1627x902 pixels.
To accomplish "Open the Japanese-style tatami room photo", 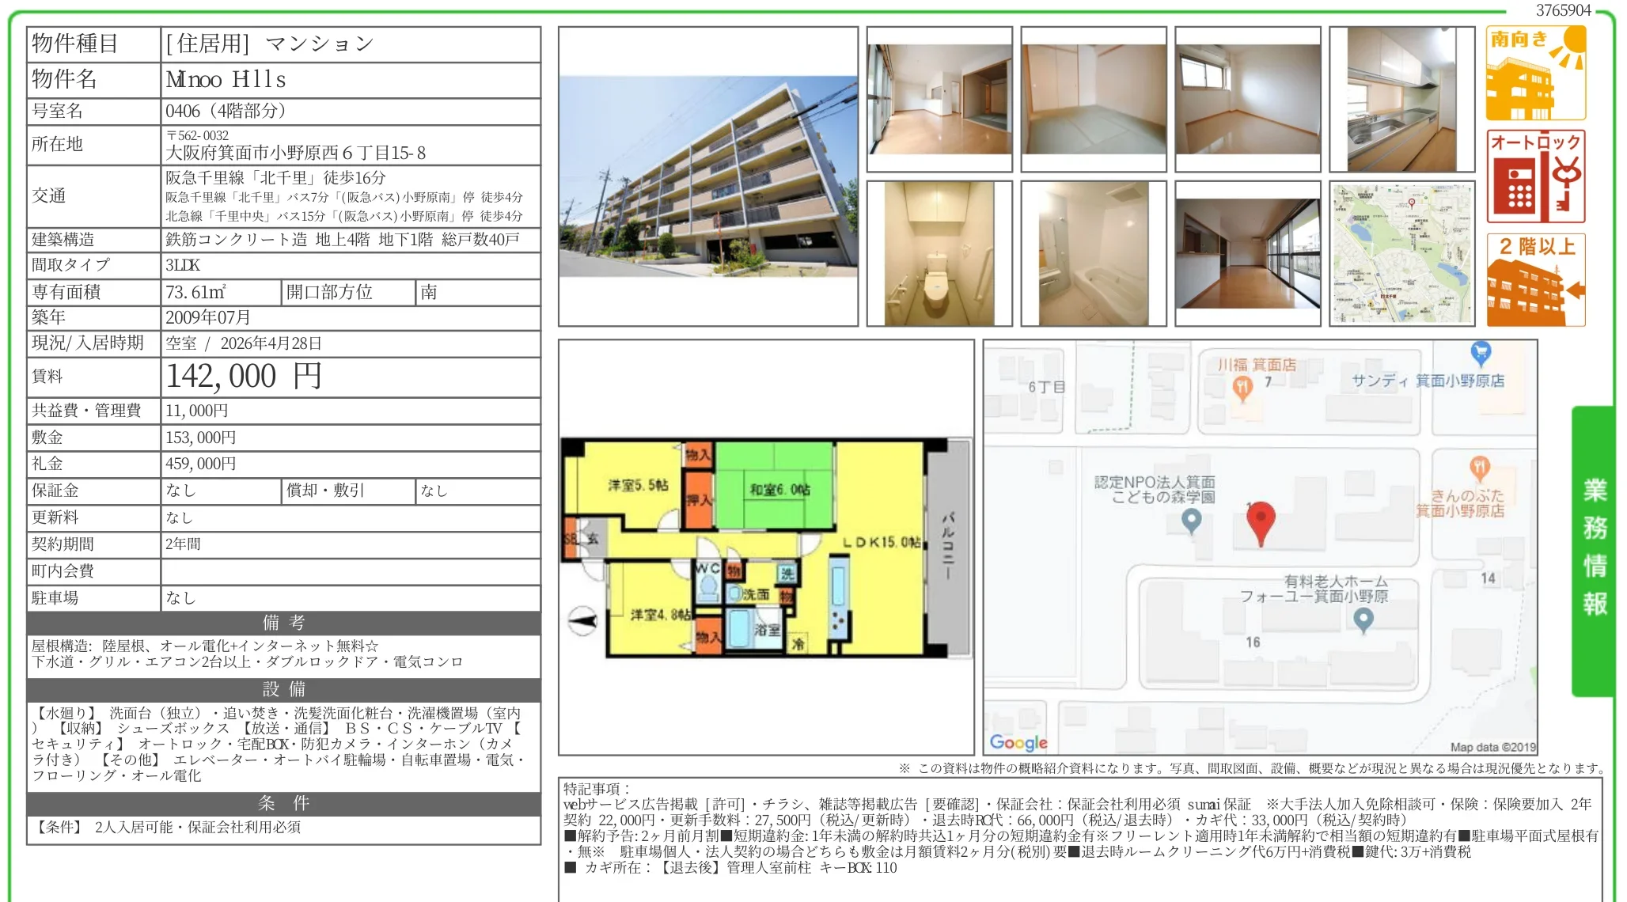I will [1094, 99].
